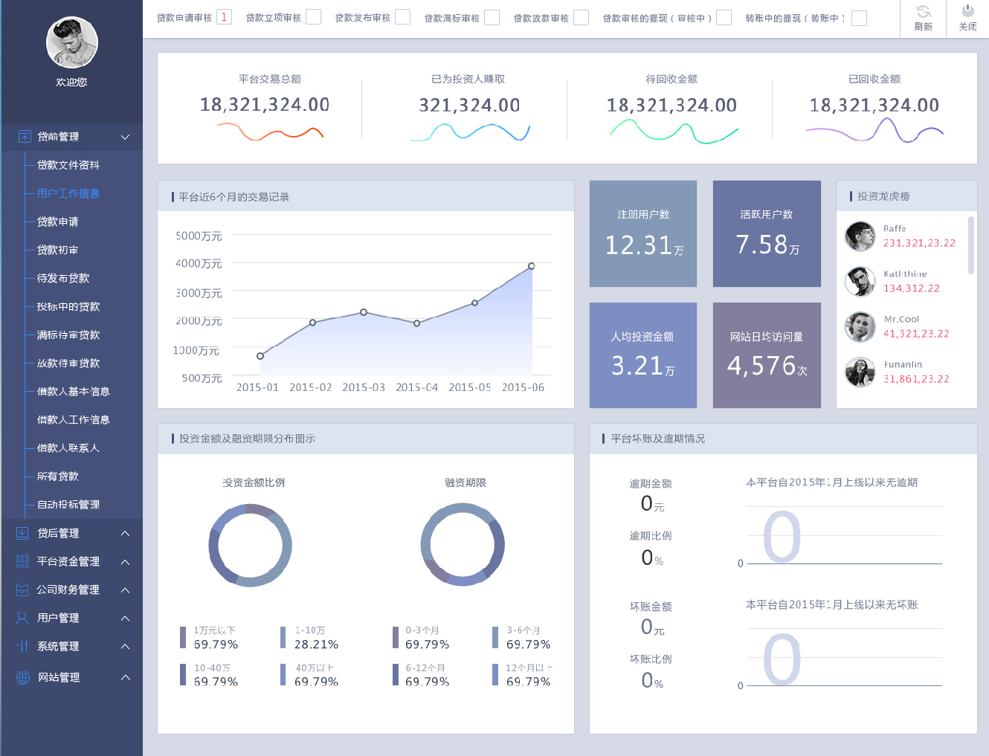Expand the 公司财务管理 section chevron

pos(125,589)
